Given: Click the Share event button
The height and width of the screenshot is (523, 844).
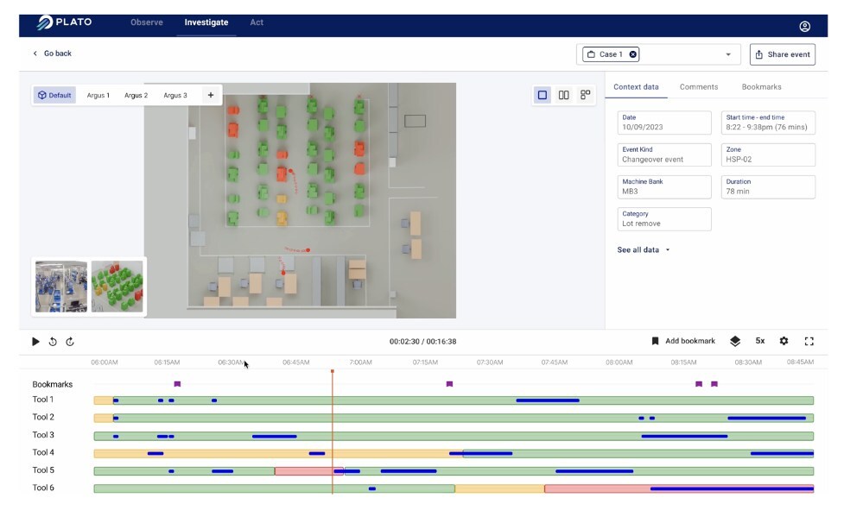Looking at the screenshot, I should [782, 54].
